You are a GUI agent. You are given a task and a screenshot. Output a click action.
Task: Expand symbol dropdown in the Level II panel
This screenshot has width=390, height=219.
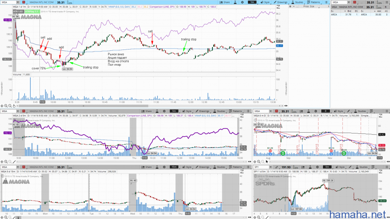(349, 2)
